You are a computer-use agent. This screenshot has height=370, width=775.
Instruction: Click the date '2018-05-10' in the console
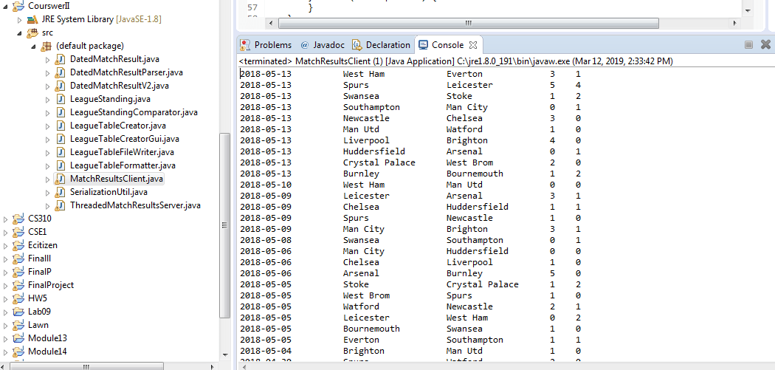tap(266, 185)
